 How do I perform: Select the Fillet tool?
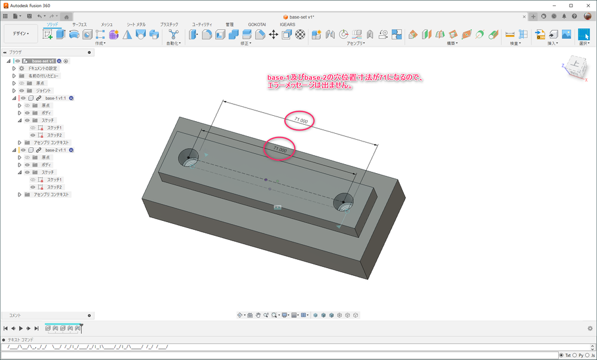click(x=207, y=35)
